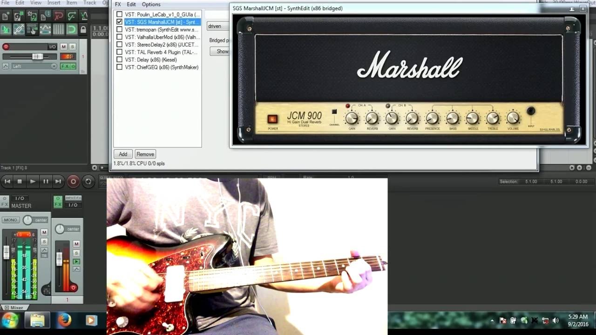Viewport: 596px width, 335px height.
Task: Click the Redo toolbar icon
Action: 71,16
